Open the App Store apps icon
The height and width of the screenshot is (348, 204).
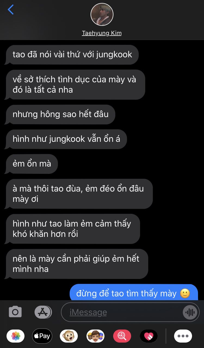click(x=43, y=312)
